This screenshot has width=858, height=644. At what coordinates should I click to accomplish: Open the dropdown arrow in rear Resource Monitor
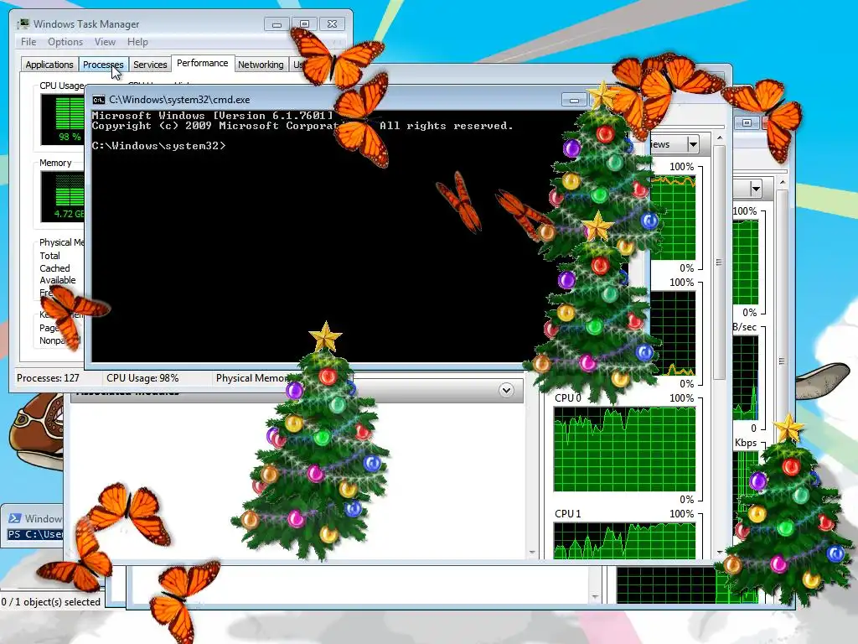point(756,189)
